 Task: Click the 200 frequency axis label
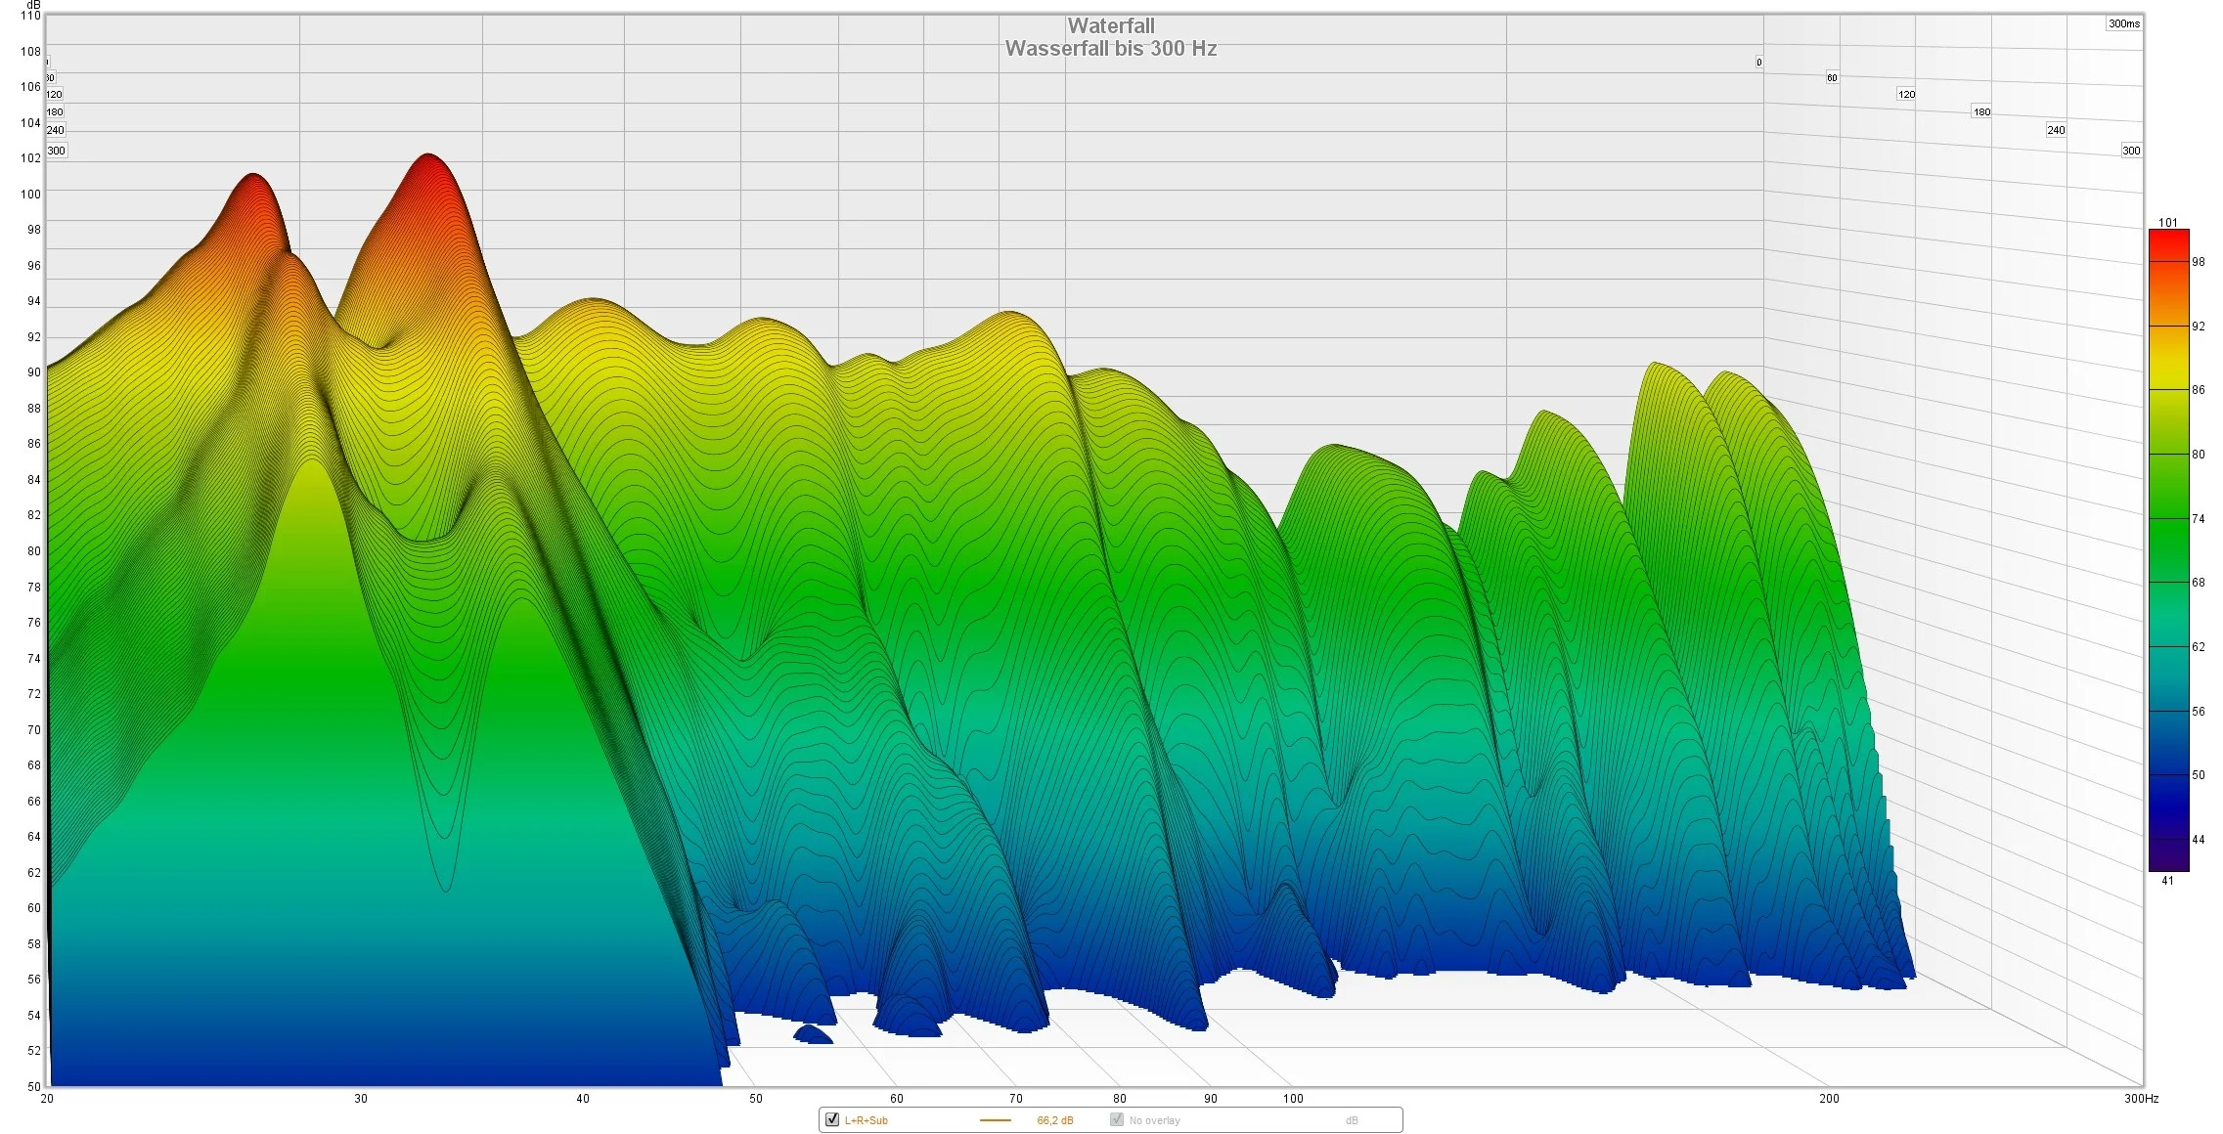point(1828,1099)
